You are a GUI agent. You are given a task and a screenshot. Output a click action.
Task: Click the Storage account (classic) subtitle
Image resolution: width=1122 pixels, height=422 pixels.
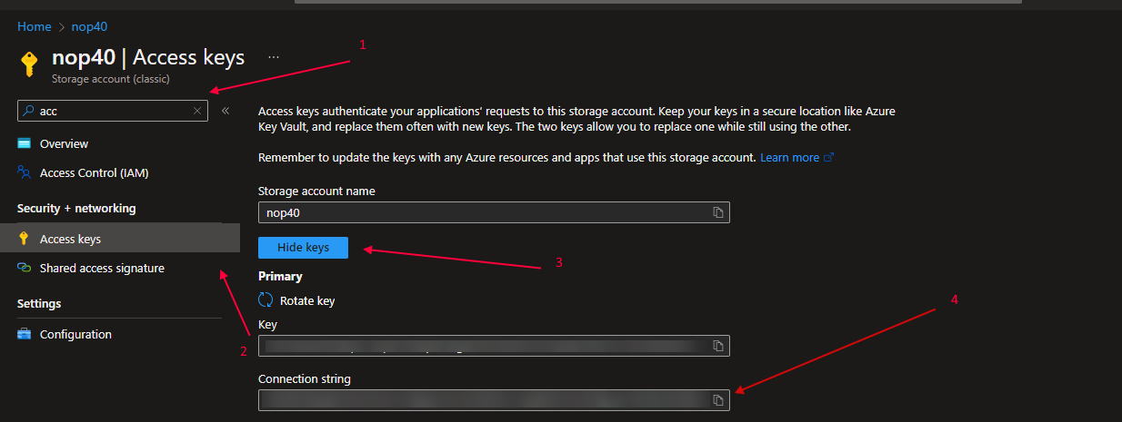(x=111, y=79)
